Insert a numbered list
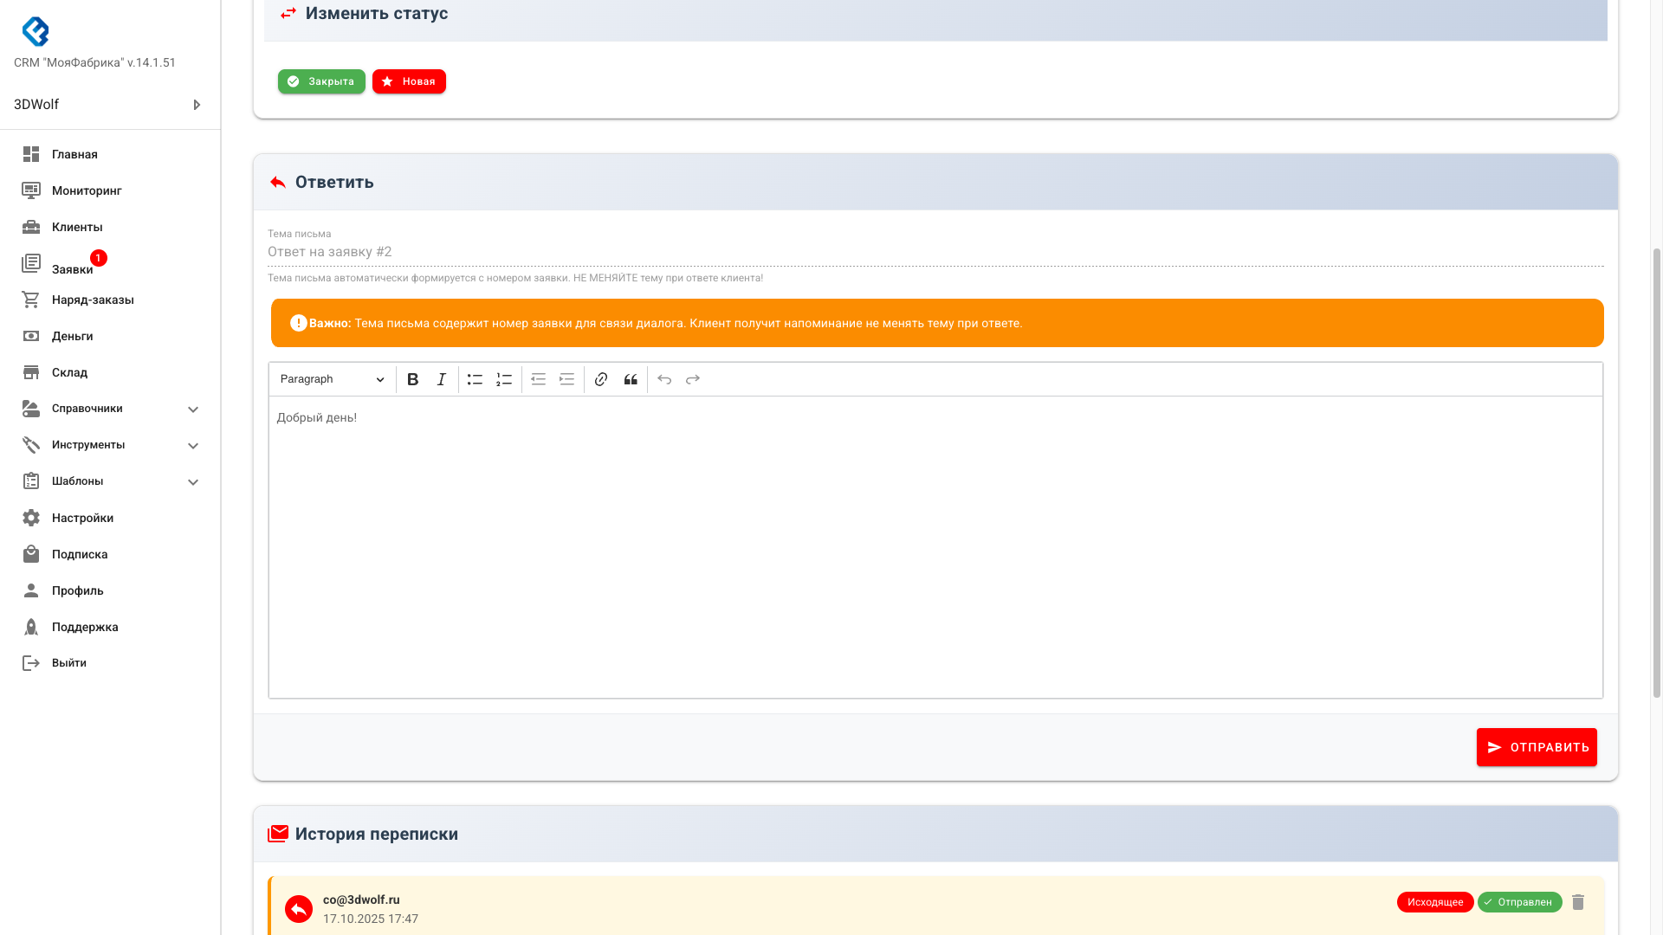This screenshot has height=935, width=1663. pyautogui.click(x=504, y=379)
